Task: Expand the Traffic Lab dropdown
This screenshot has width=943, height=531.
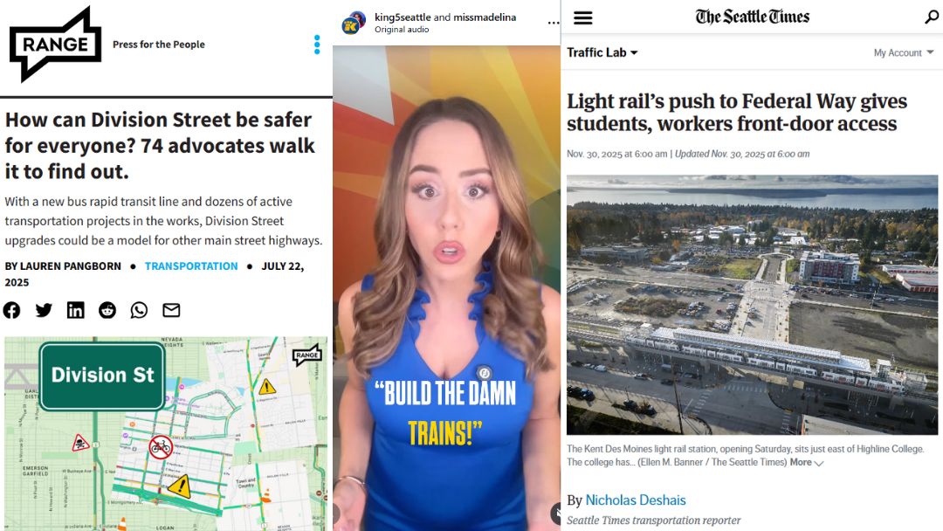Action: [602, 52]
